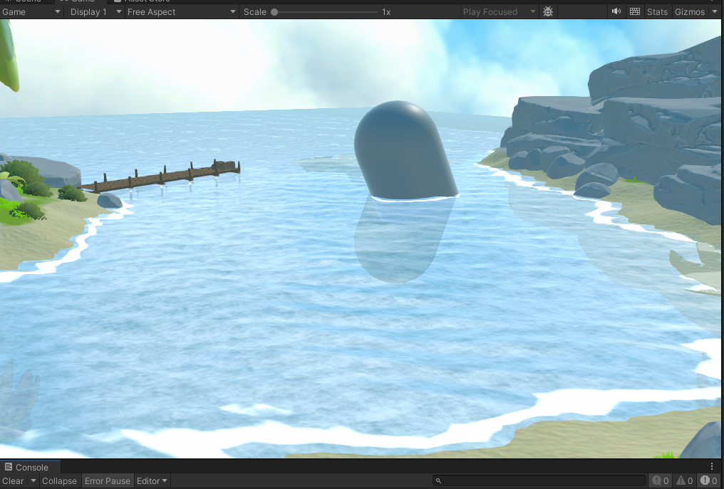Open the Gizmos dropdown arrow
Screen dimensions: 724x489
(x=715, y=12)
